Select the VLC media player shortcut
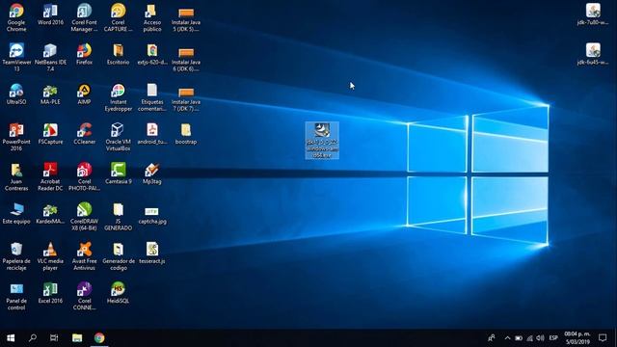This screenshot has height=347, width=617. click(50, 255)
